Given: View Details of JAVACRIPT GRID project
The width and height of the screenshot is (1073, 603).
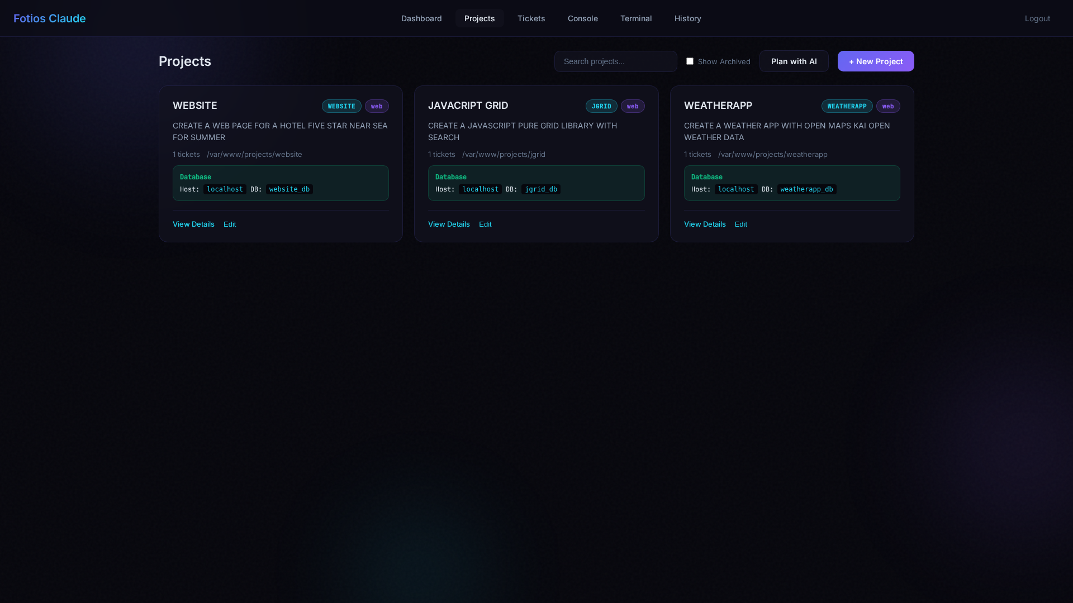Looking at the screenshot, I should click(x=449, y=224).
